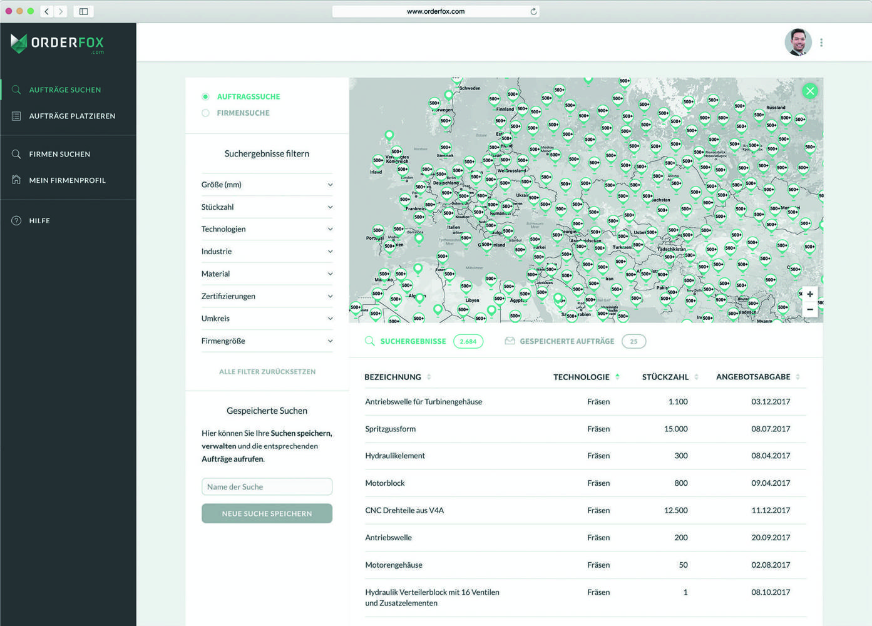Expand the Technologien filter dropdown

click(x=267, y=229)
